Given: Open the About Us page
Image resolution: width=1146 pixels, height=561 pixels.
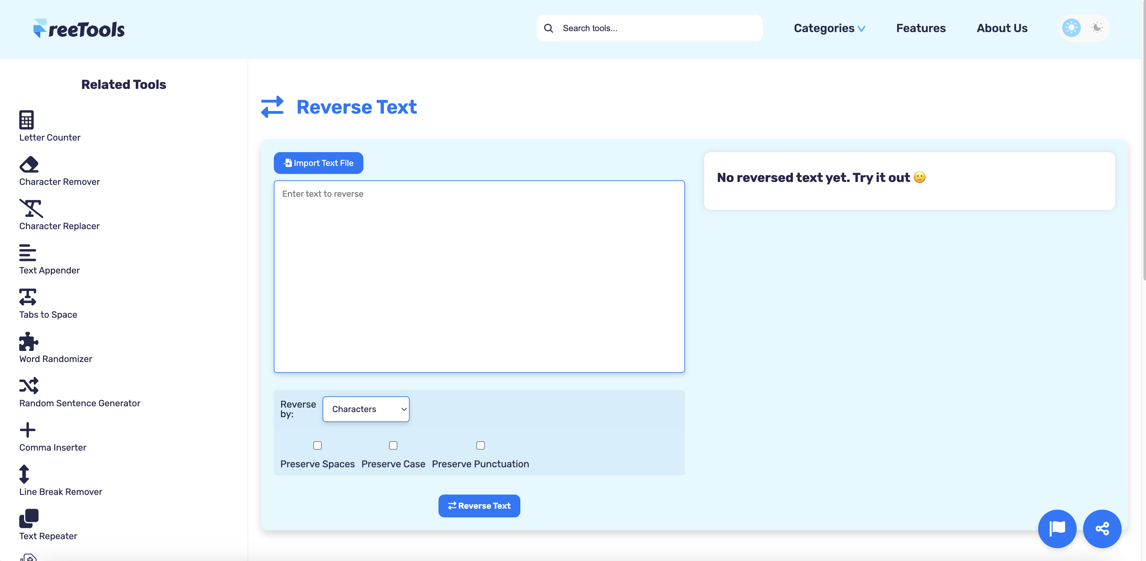Looking at the screenshot, I should [x=1002, y=28].
